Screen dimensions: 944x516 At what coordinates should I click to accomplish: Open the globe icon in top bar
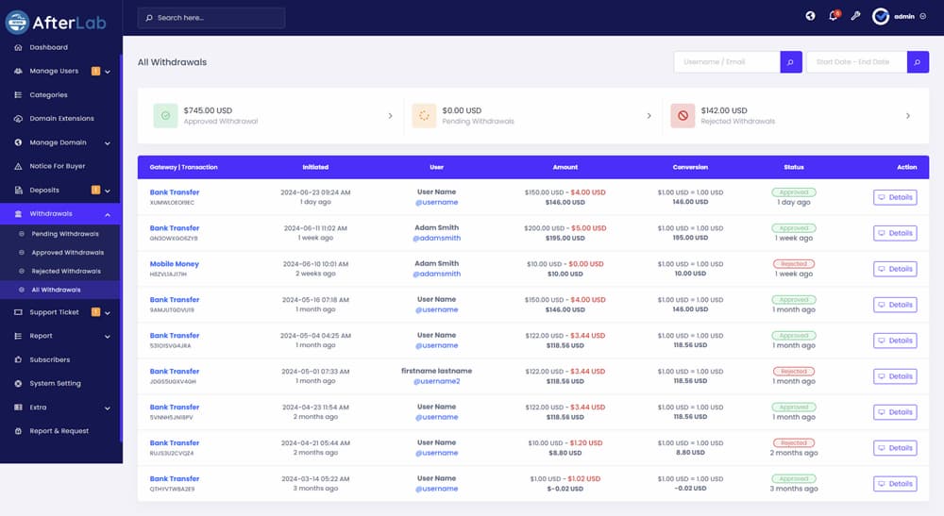pos(810,16)
